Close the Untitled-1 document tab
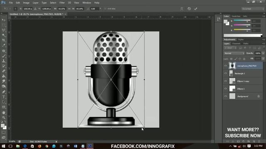 coord(65,14)
